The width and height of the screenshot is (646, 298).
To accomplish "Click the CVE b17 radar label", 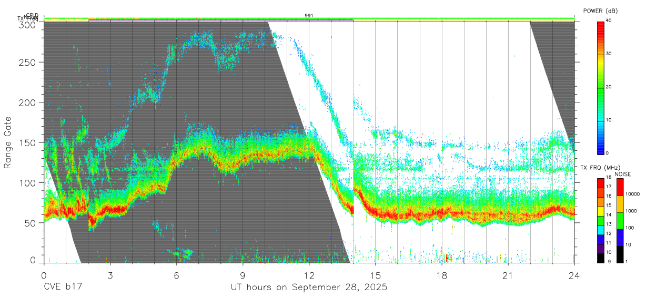I will tap(63, 287).
